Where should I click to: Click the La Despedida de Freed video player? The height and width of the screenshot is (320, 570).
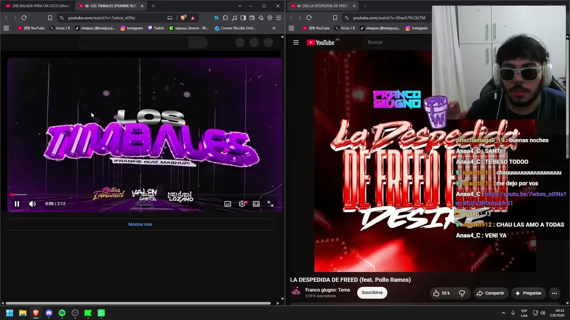tap(425, 161)
